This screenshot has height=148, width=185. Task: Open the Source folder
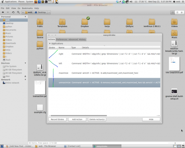[40, 33]
